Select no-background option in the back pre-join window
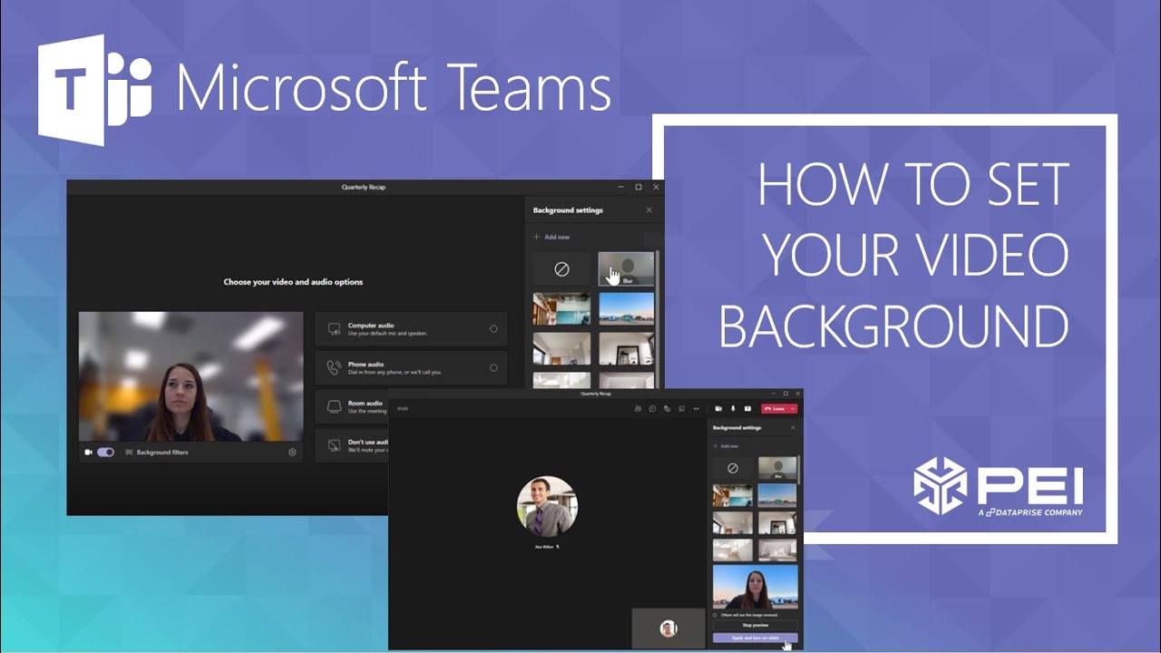Screen dimensions: 1161x653 [x=561, y=269]
